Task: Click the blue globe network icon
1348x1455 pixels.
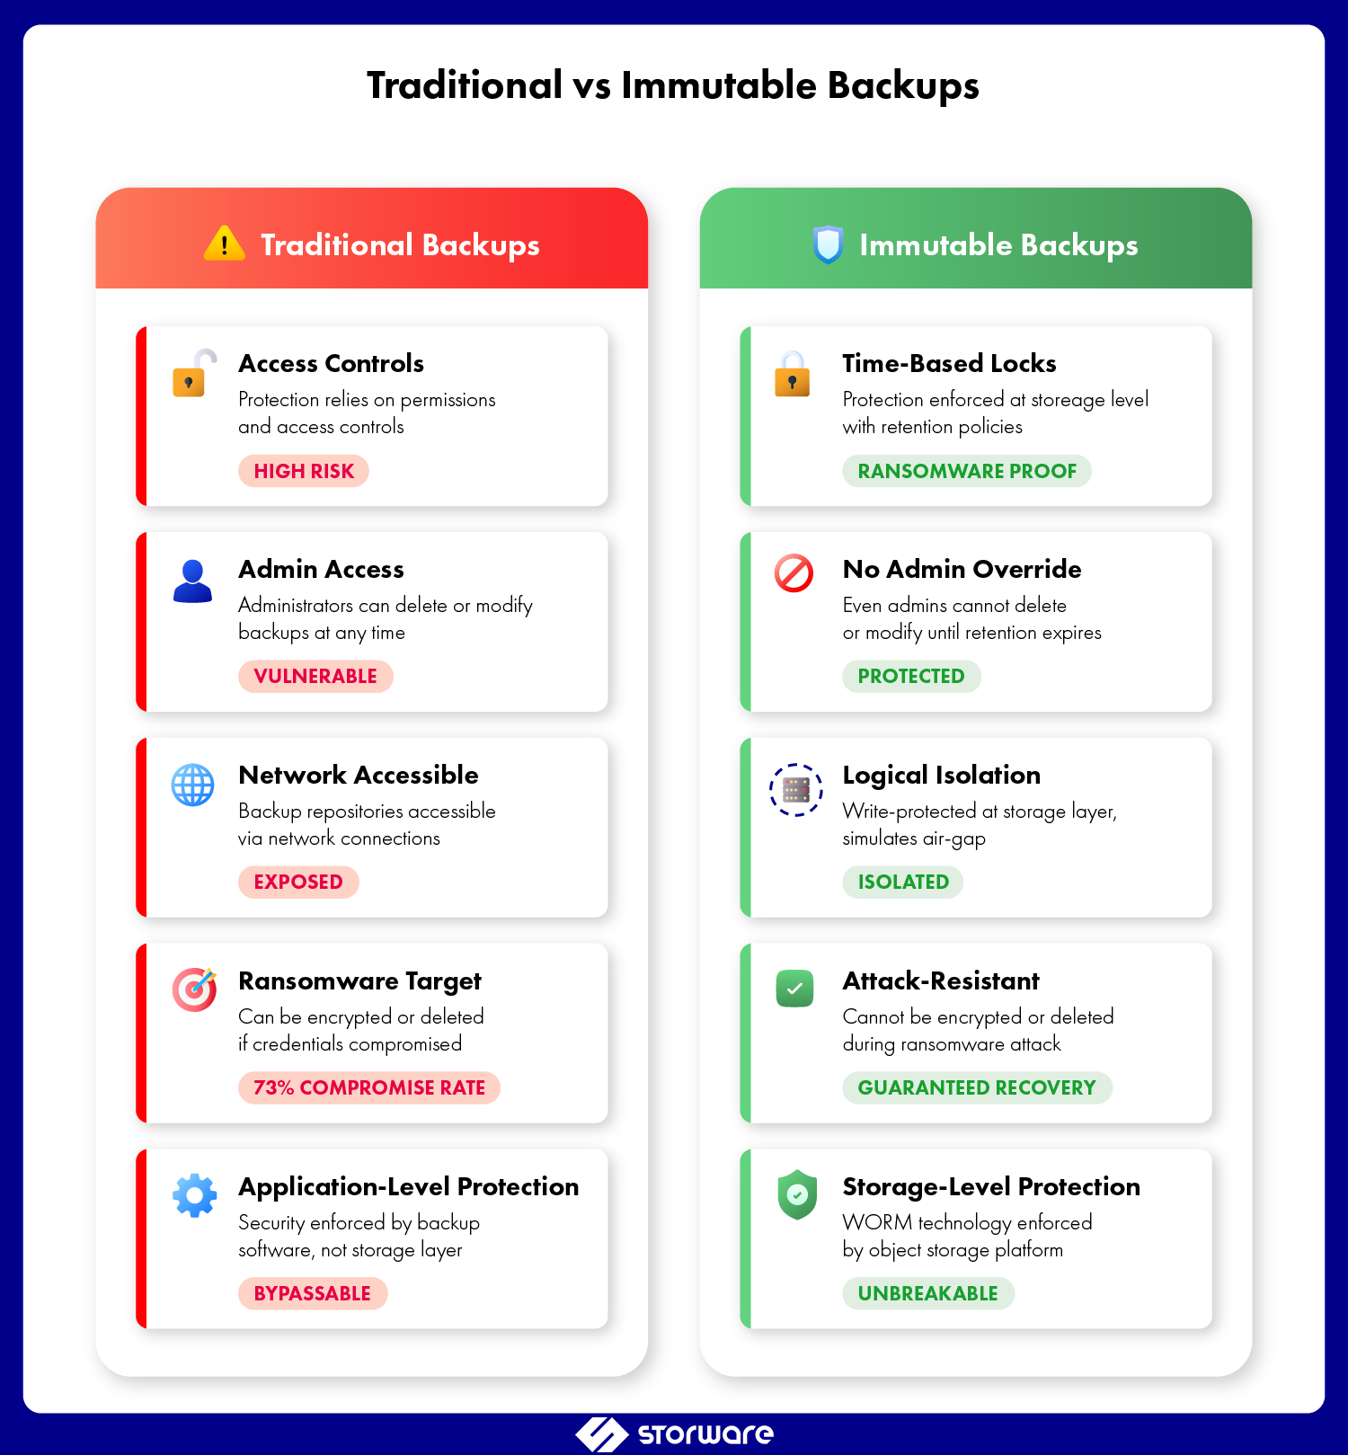Action: [x=193, y=785]
